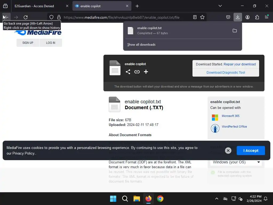Click the forward navigation arrow
The height and width of the screenshot is (205, 273).
[x=16, y=17]
